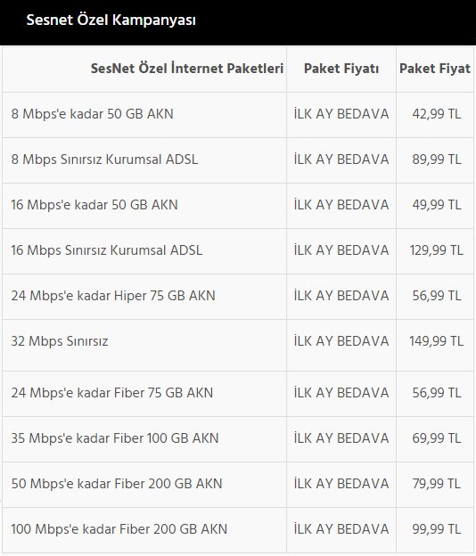Click 50 Mbps'e kadar Fiber 200 GB AKN

pos(117,484)
